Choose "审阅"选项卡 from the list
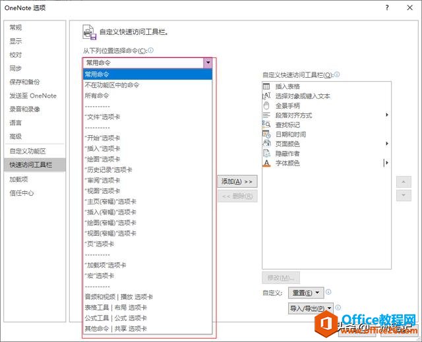This screenshot has height=342, width=422. coord(148,181)
